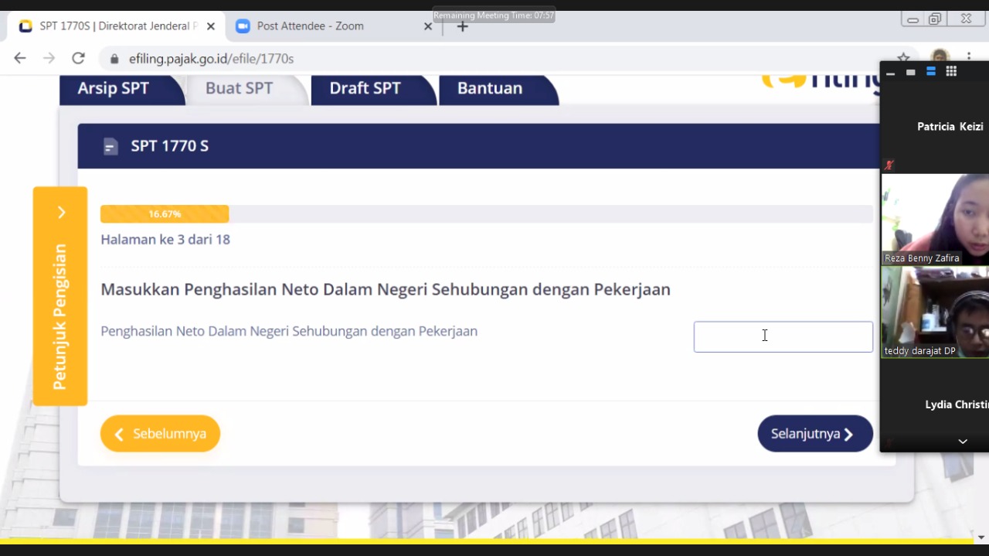Click the address bar URL
Viewport: 989px width, 556px height.
pyautogui.click(x=211, y=59)
